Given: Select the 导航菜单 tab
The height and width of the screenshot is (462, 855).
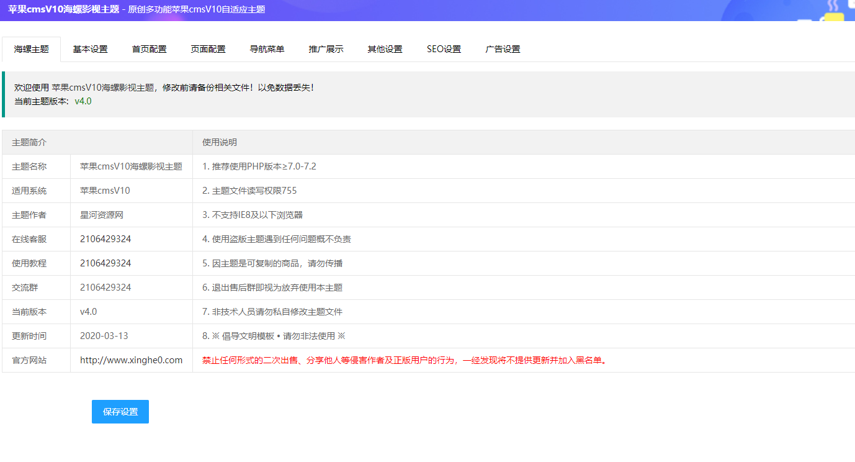Looking at the screenshot, I should pos(267,49).
